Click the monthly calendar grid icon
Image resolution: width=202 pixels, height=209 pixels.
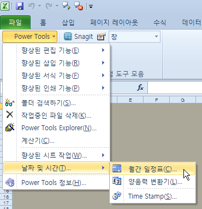tap(117, 169)
